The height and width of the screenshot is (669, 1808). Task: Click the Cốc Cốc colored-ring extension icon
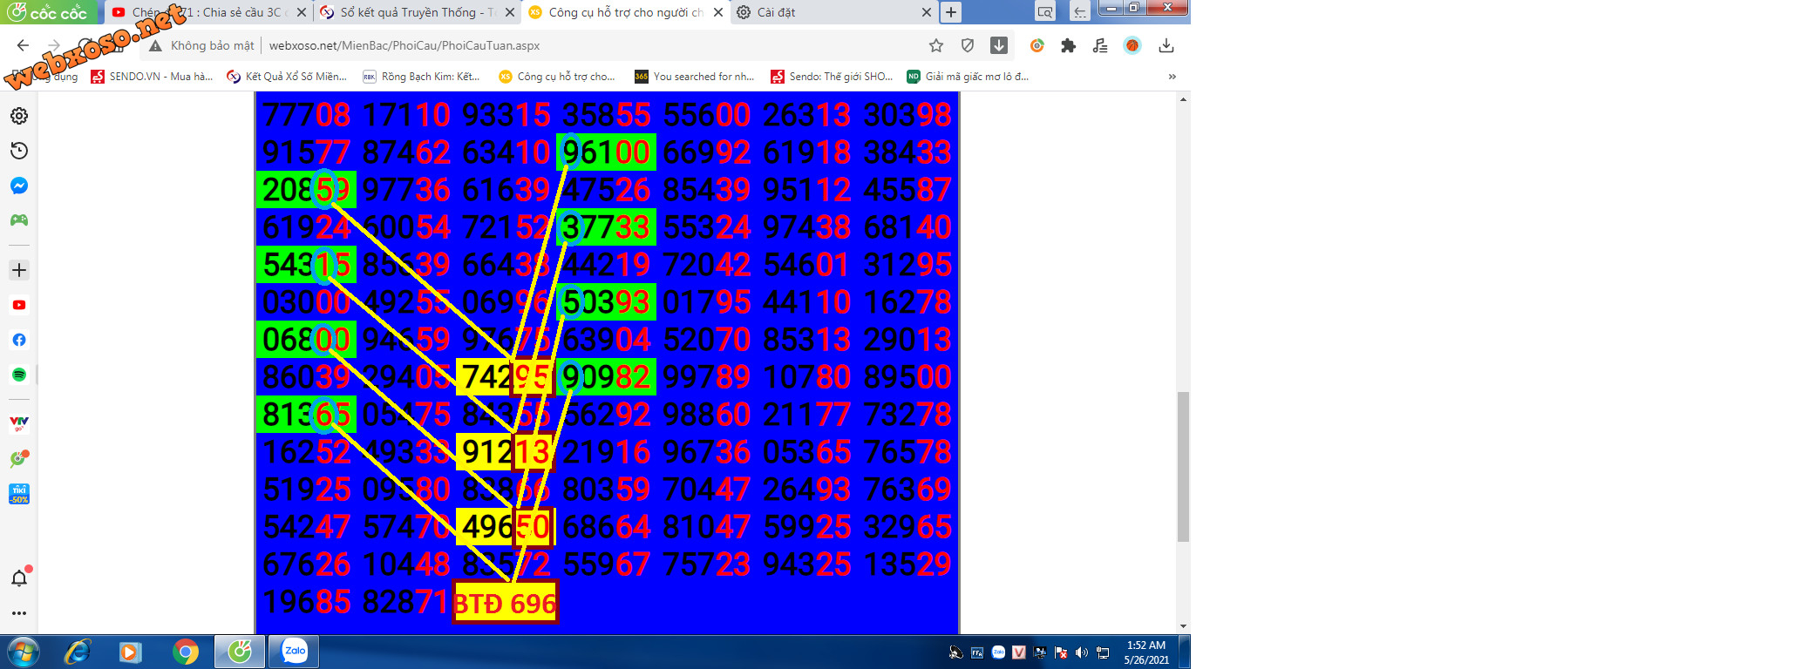(1037, 45)
